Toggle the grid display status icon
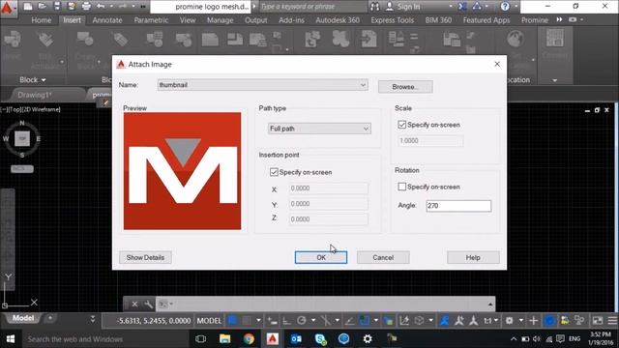619x348 pixels. coord(232,320)
